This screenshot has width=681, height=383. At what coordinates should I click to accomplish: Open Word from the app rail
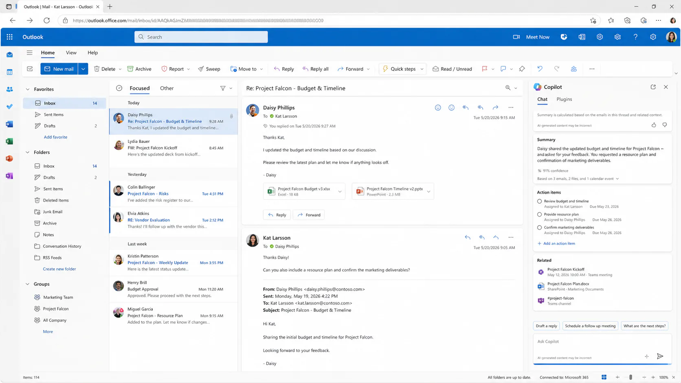tap(9, 124)
